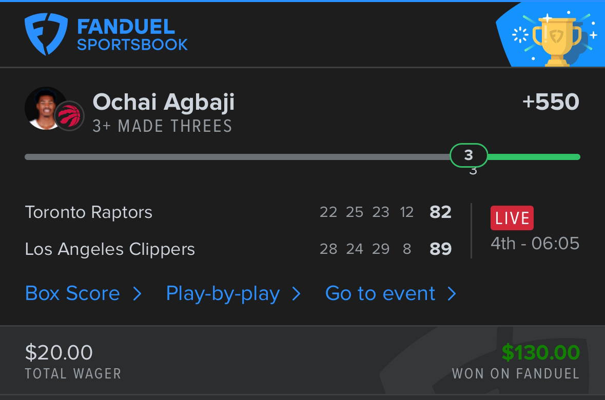The image size is (605, 400).
Task: Click the FanDuel shield logo icon
Action: (46, 34)
